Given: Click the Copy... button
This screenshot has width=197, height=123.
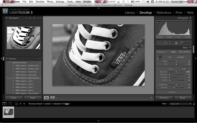Looking at the screenshot, I should [14, 98].
